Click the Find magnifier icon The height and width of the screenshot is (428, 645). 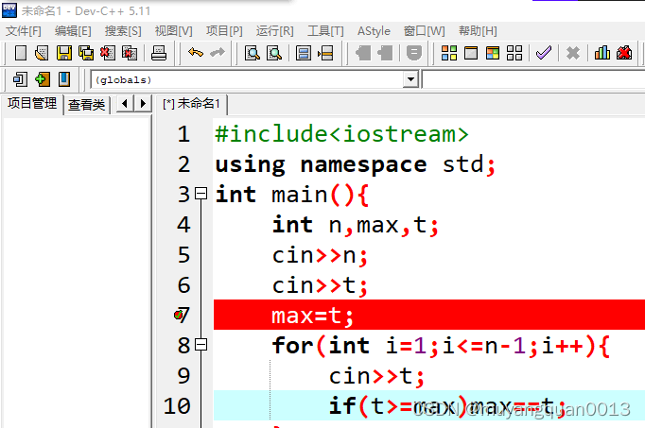(x=253, y=53)
